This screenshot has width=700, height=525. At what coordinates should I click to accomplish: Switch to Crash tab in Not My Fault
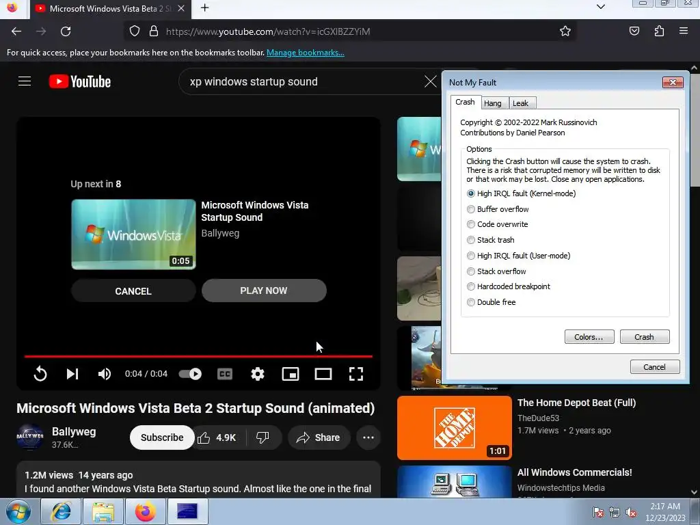click(465, 103)
